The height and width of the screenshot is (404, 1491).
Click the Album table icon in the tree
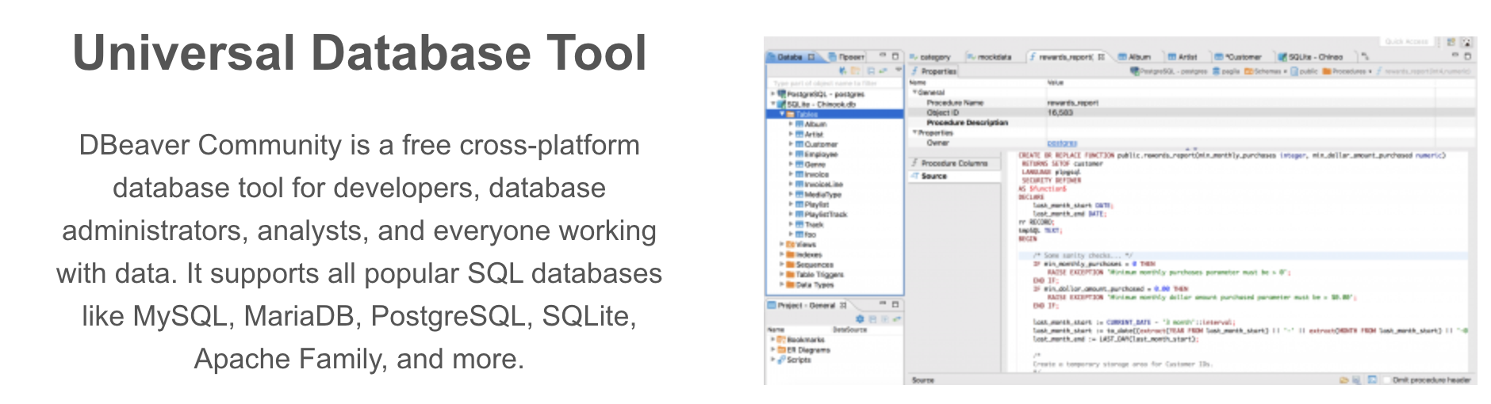[x=799, y=124]
